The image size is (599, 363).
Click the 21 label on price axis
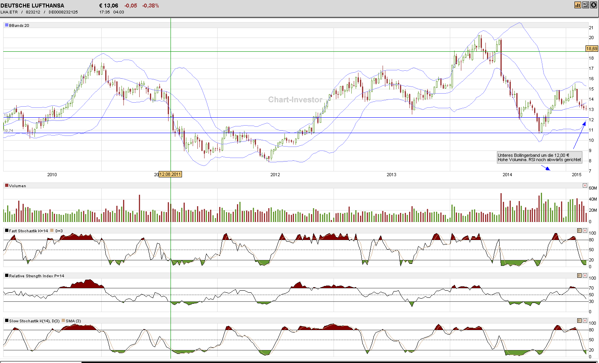coord(591,28)
